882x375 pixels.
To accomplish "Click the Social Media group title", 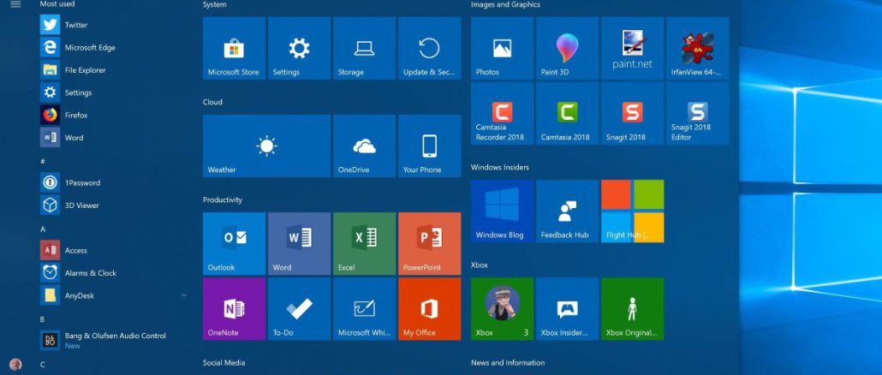I will click(x=223, y=363).
